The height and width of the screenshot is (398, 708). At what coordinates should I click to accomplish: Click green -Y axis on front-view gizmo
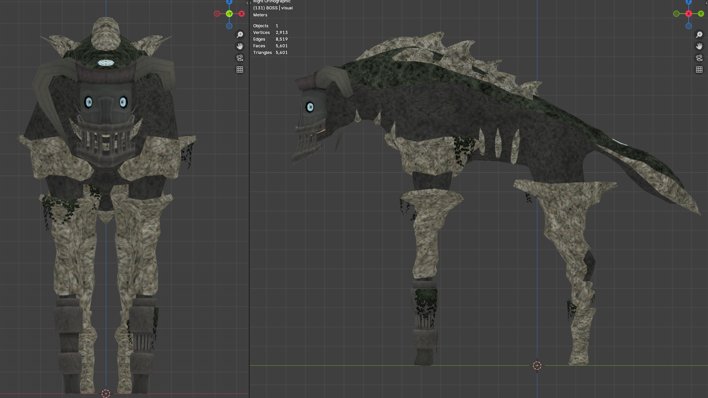(229, 14)
